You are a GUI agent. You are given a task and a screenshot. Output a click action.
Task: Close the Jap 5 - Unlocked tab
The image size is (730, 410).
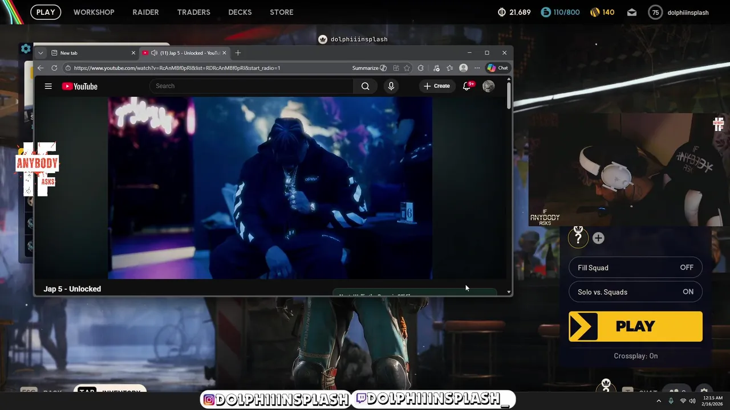click(224, 53)
